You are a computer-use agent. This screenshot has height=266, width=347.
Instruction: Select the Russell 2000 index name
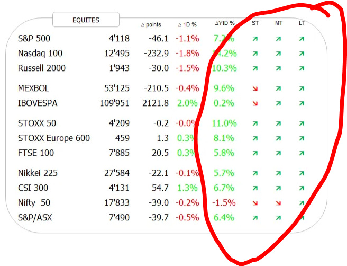pos(42,68)
